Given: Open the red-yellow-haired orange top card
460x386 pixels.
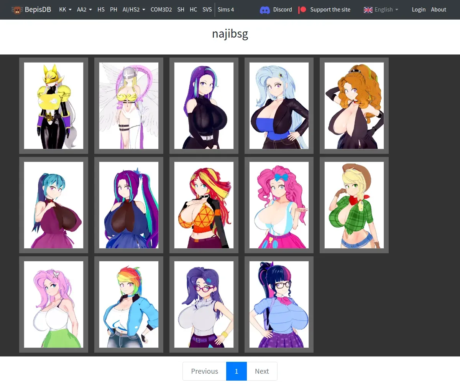Looking at the screenshot, I should tap(204, 205).
